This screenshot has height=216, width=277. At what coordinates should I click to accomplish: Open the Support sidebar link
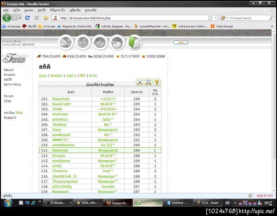[x=10, y=117]
